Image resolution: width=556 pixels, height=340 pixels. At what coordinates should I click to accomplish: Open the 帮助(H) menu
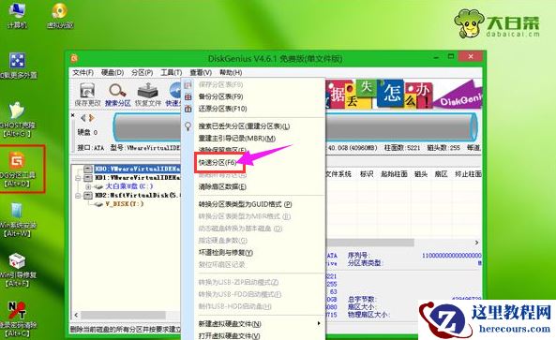(231, 73)
